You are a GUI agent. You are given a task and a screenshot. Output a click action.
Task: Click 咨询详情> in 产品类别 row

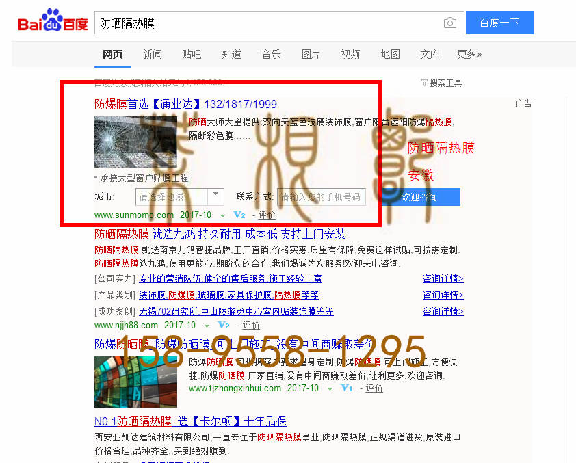point(443,295)
